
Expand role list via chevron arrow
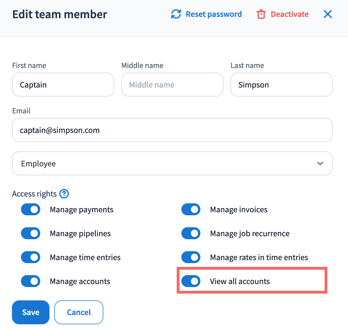[x=320, y=163]
